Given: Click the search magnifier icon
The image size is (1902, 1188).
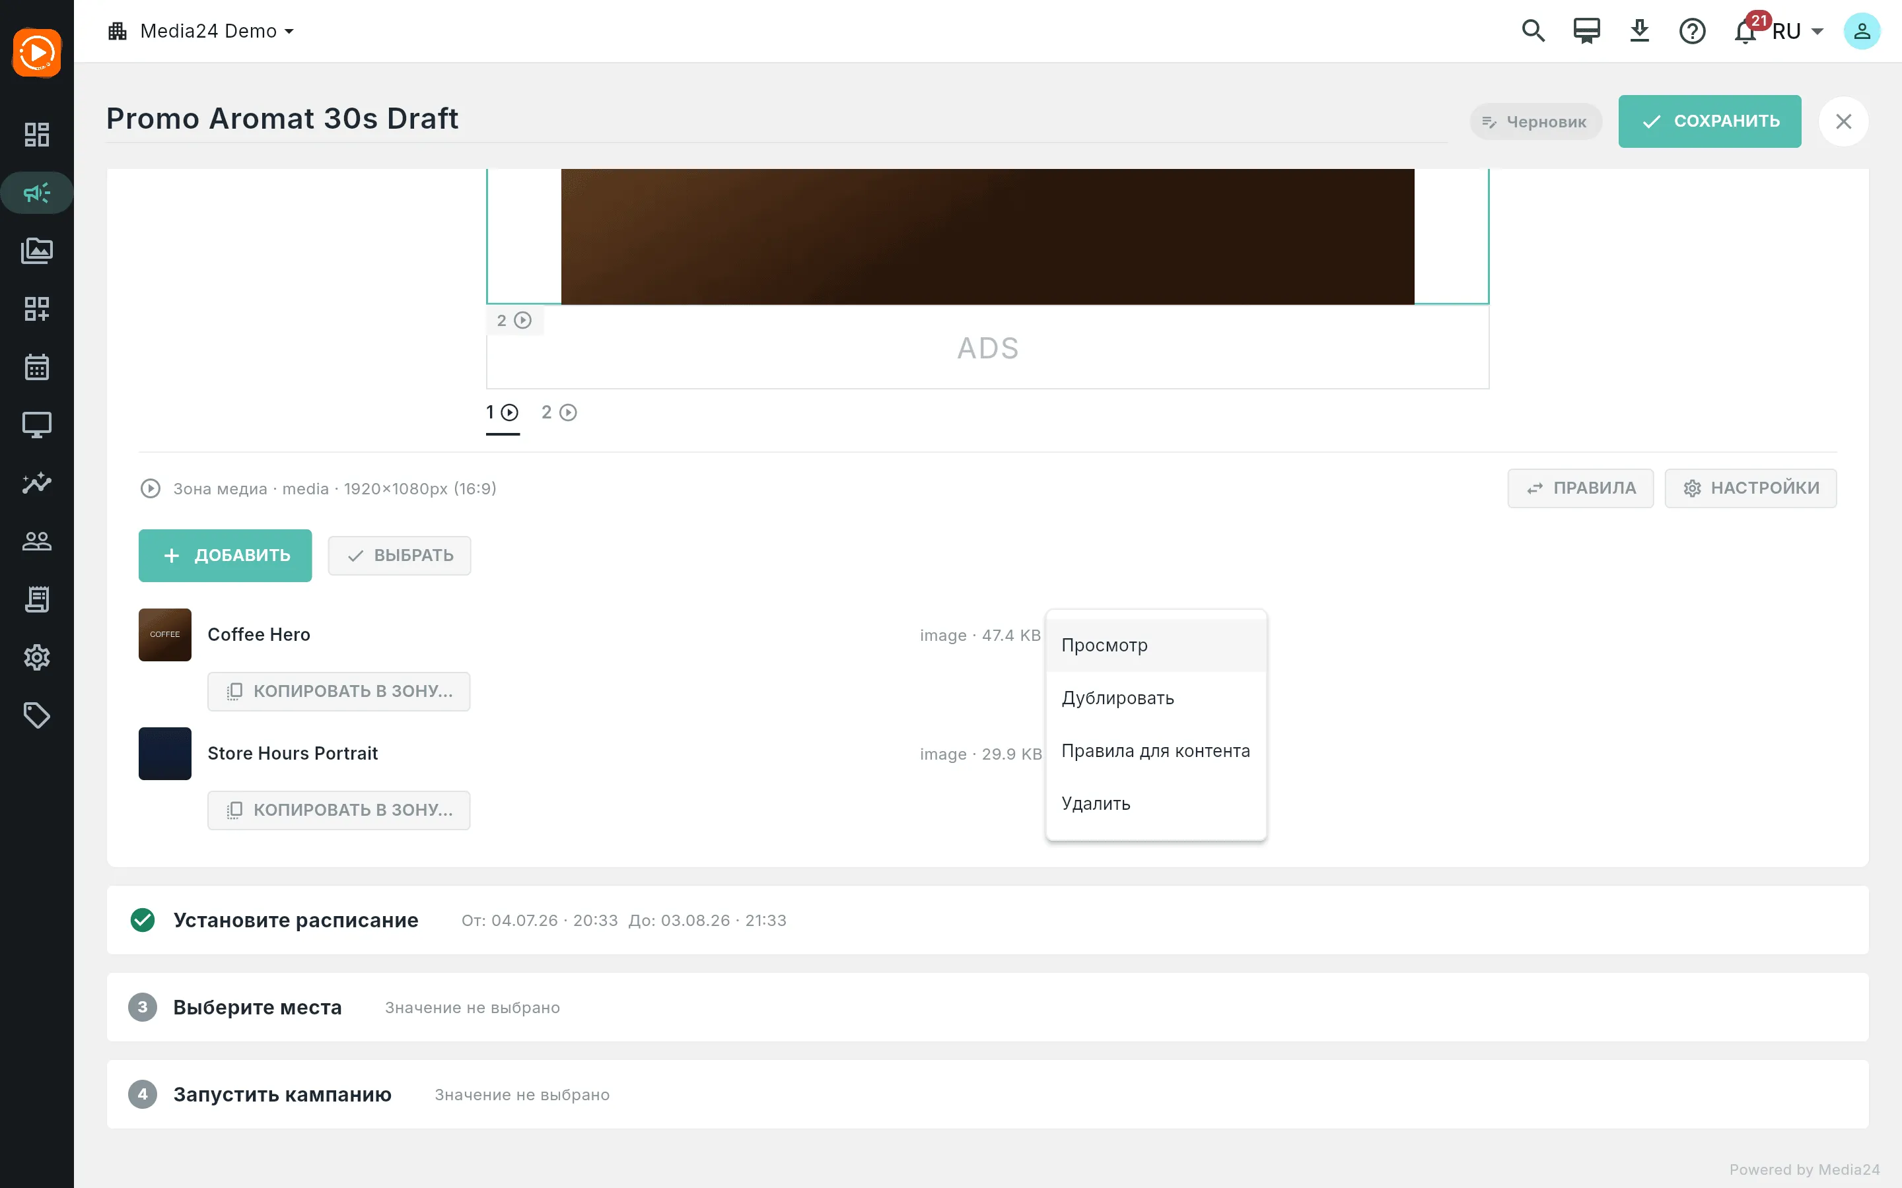Looking at the screenshot, I should pyautogui.click(x=1533, y=30).
